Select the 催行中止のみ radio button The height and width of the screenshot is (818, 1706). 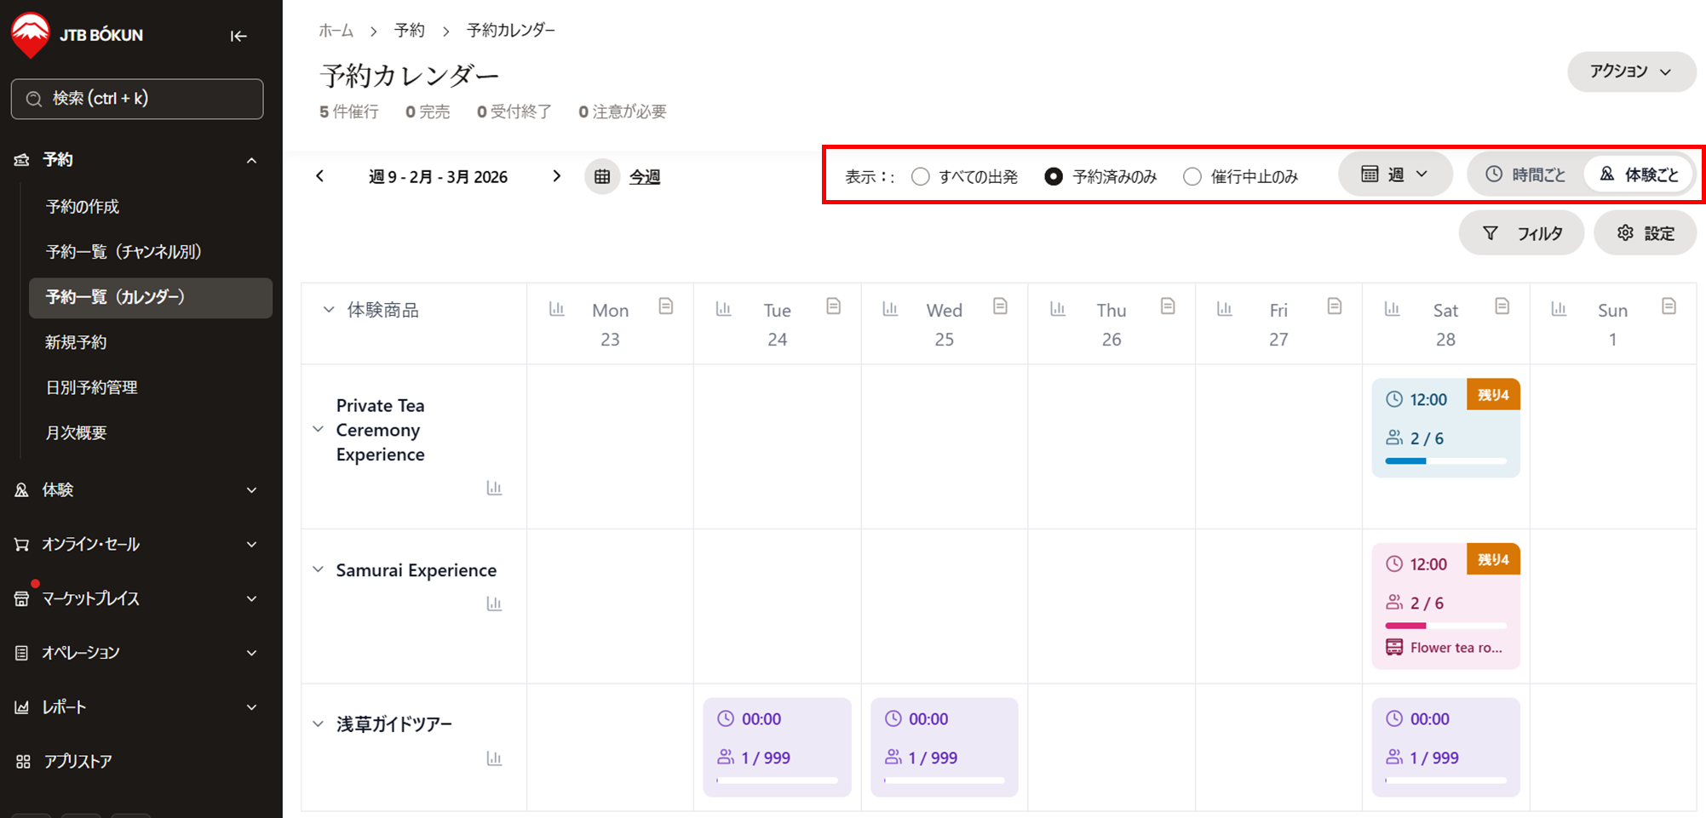click(x=1192, y=176)
